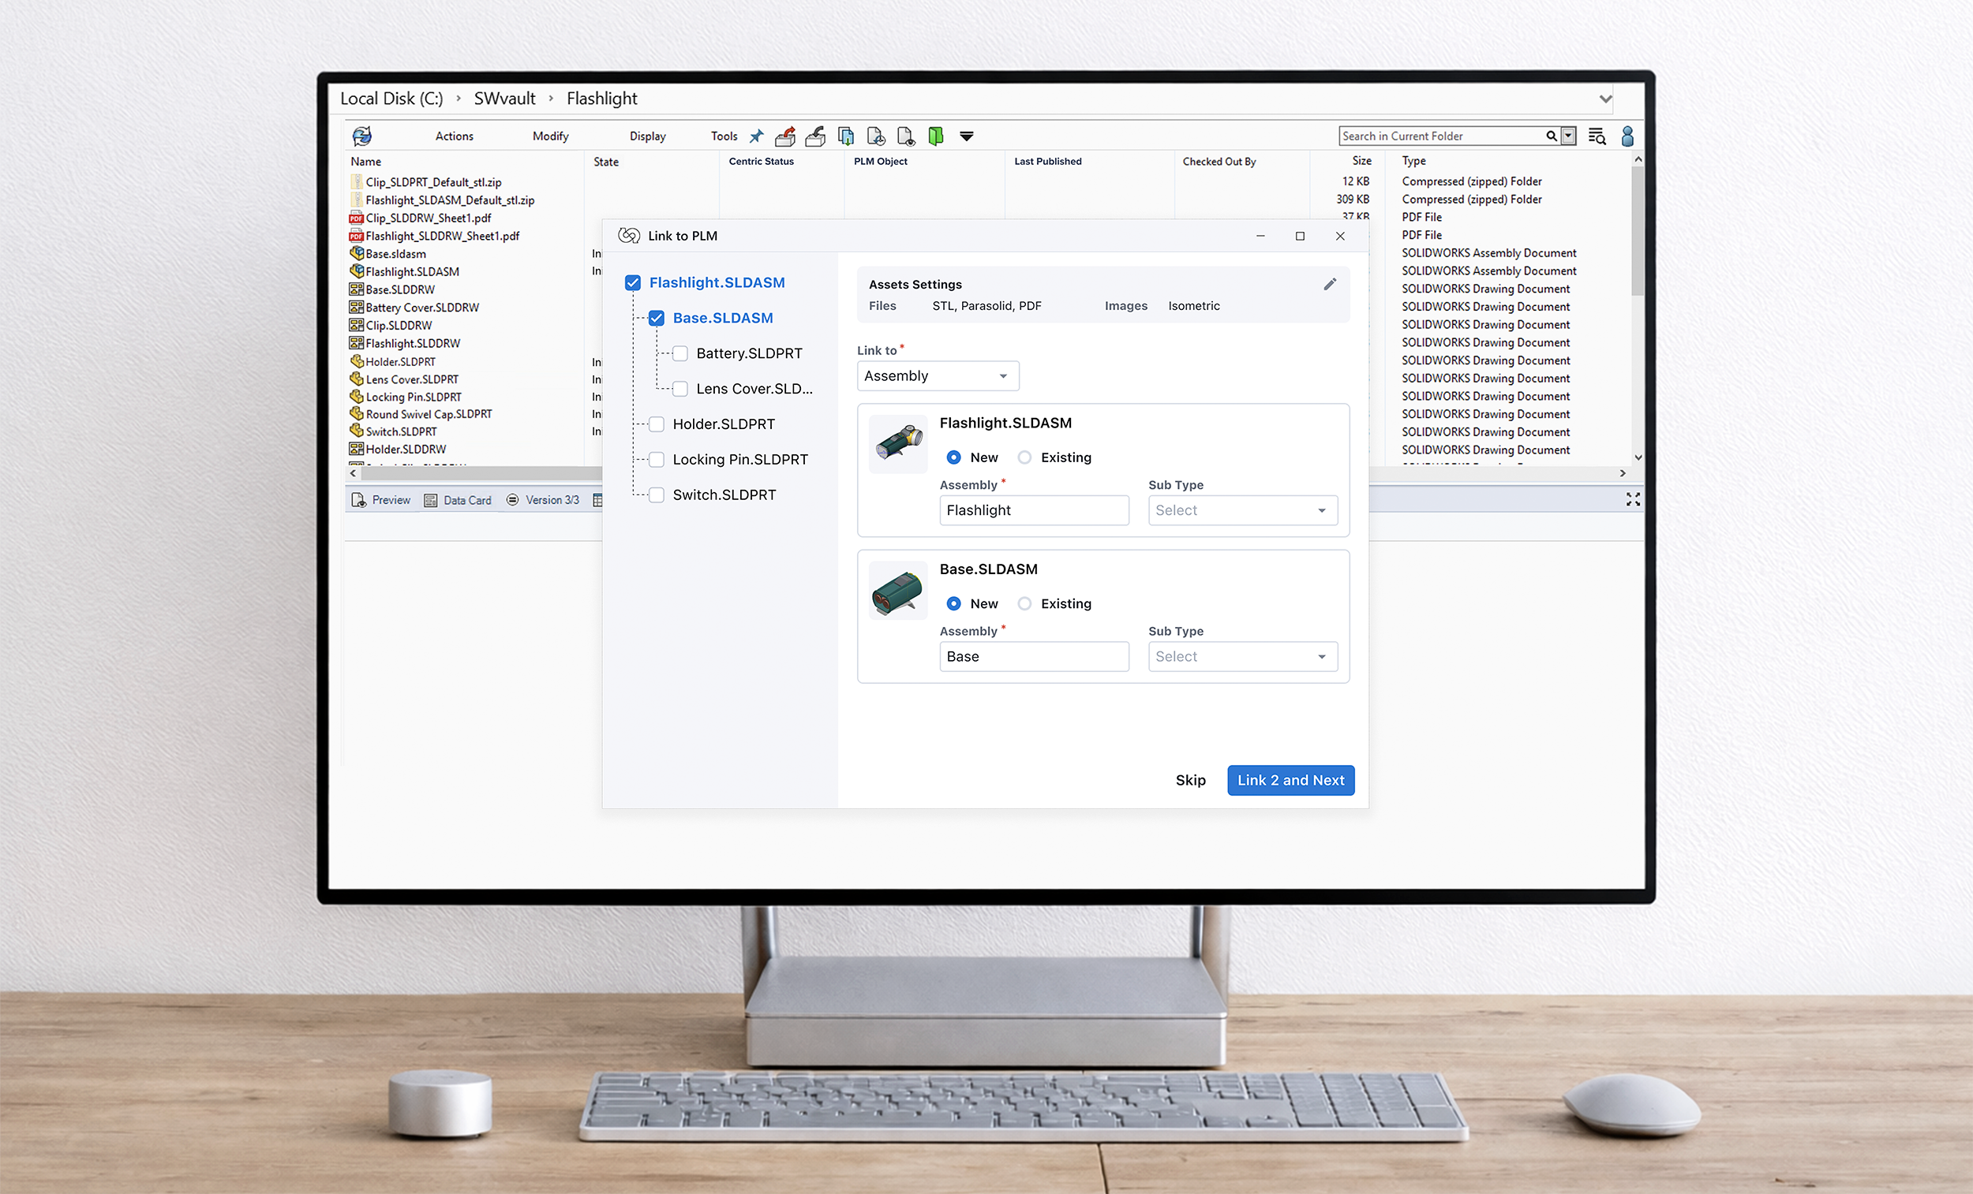Click the Base assembly name input field
Screen dimensions: 1973x1194
[1034, 656]
